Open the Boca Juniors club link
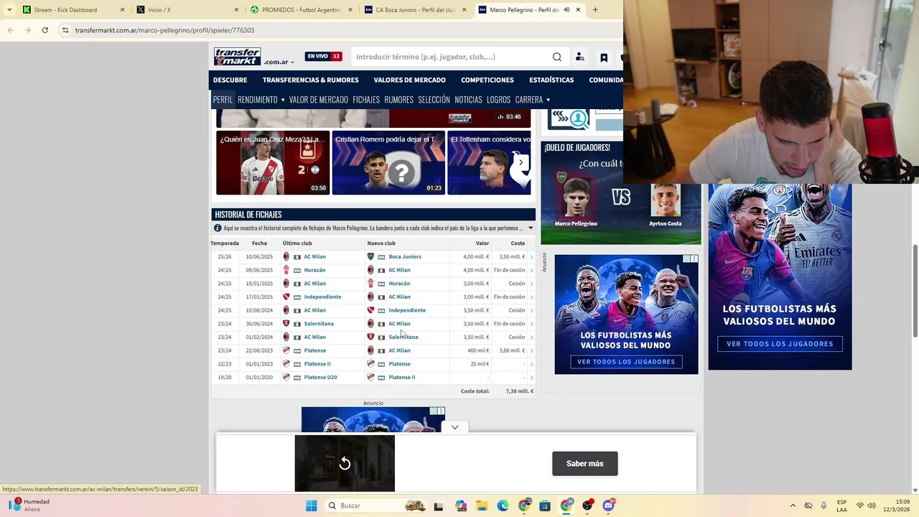Screen dimensions: 919x517 pyautogui.click(x=405, y=257)
